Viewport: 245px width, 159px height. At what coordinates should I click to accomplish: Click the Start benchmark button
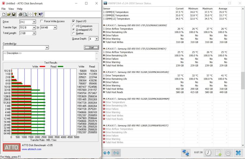(92, 47)
